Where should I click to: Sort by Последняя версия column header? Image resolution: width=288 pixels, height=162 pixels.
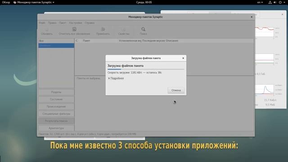click(153, 41)
